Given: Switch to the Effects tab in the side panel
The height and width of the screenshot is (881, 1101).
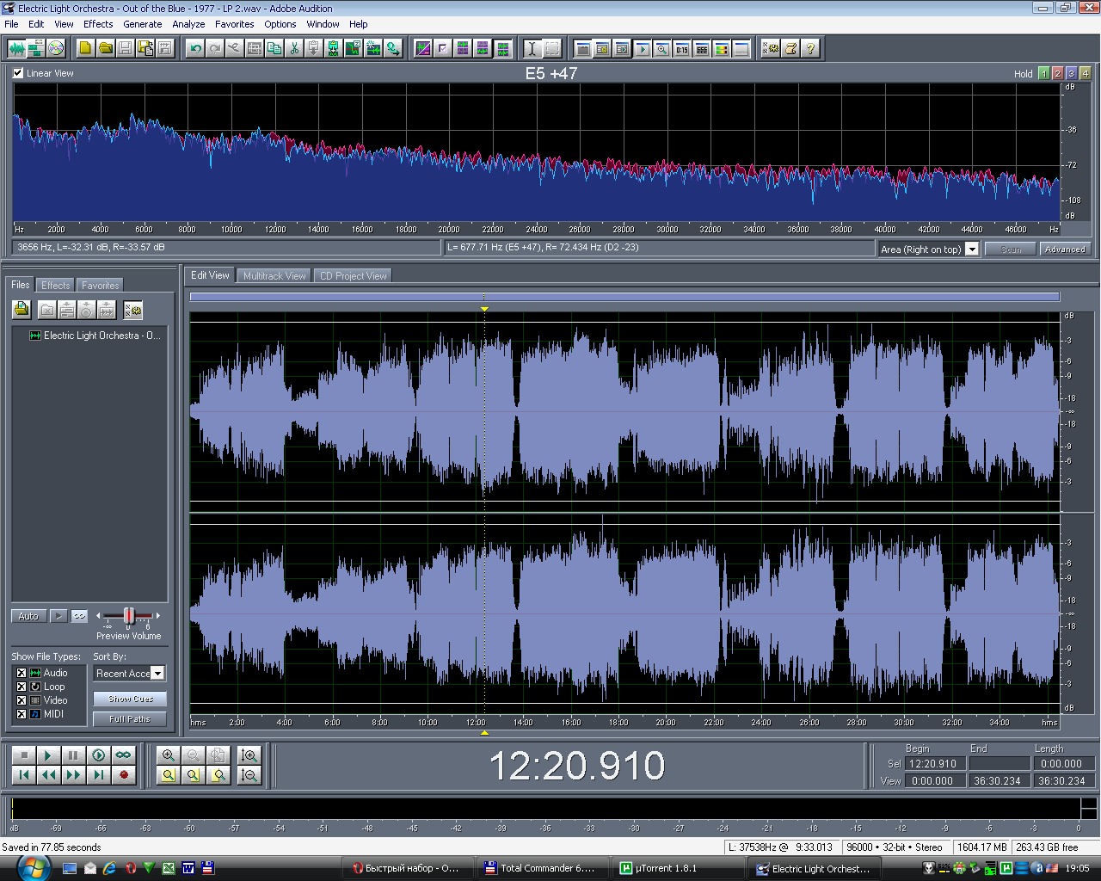Looking at the screenshot, I should pos(56,286).
